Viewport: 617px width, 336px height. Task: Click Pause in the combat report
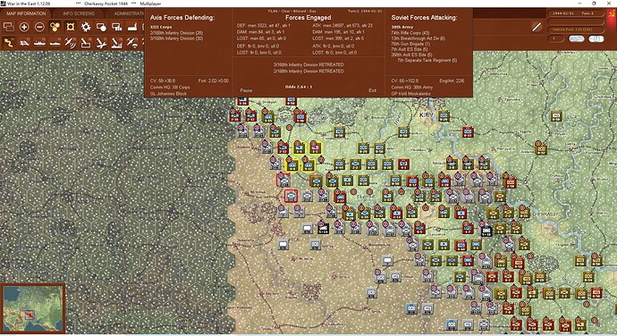tap(246, 90)
